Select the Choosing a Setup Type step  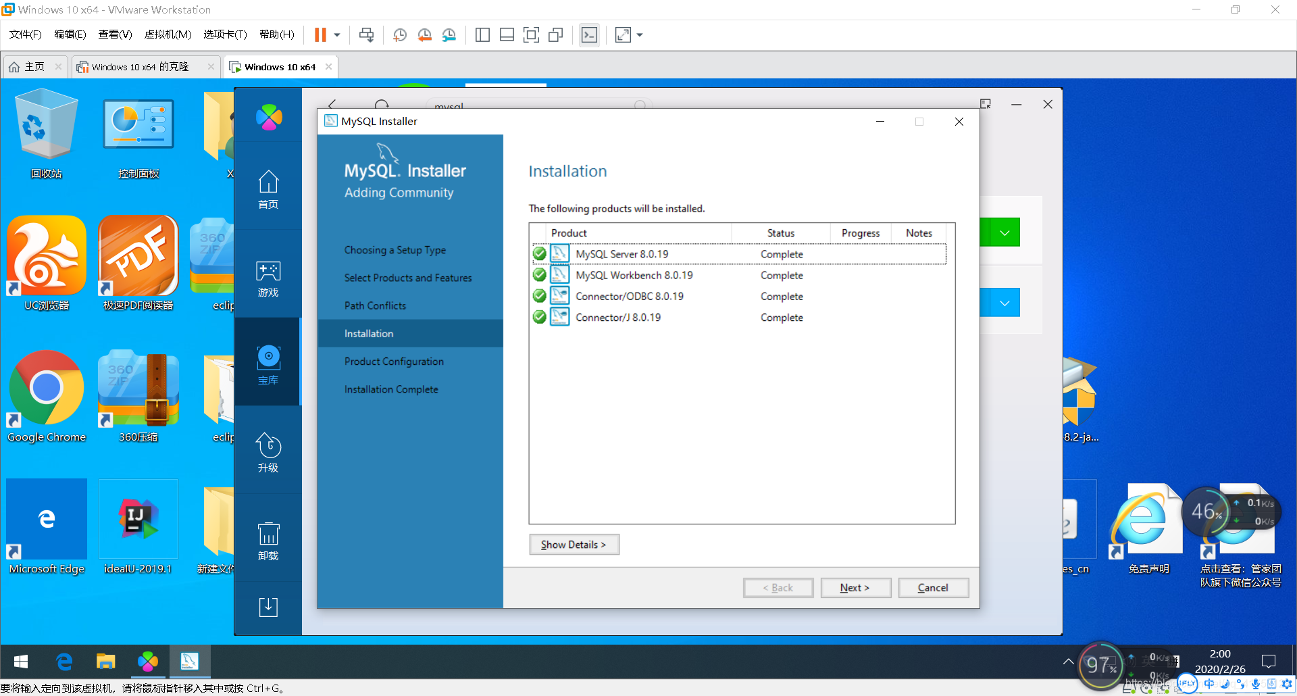click(x=395, y=250)
